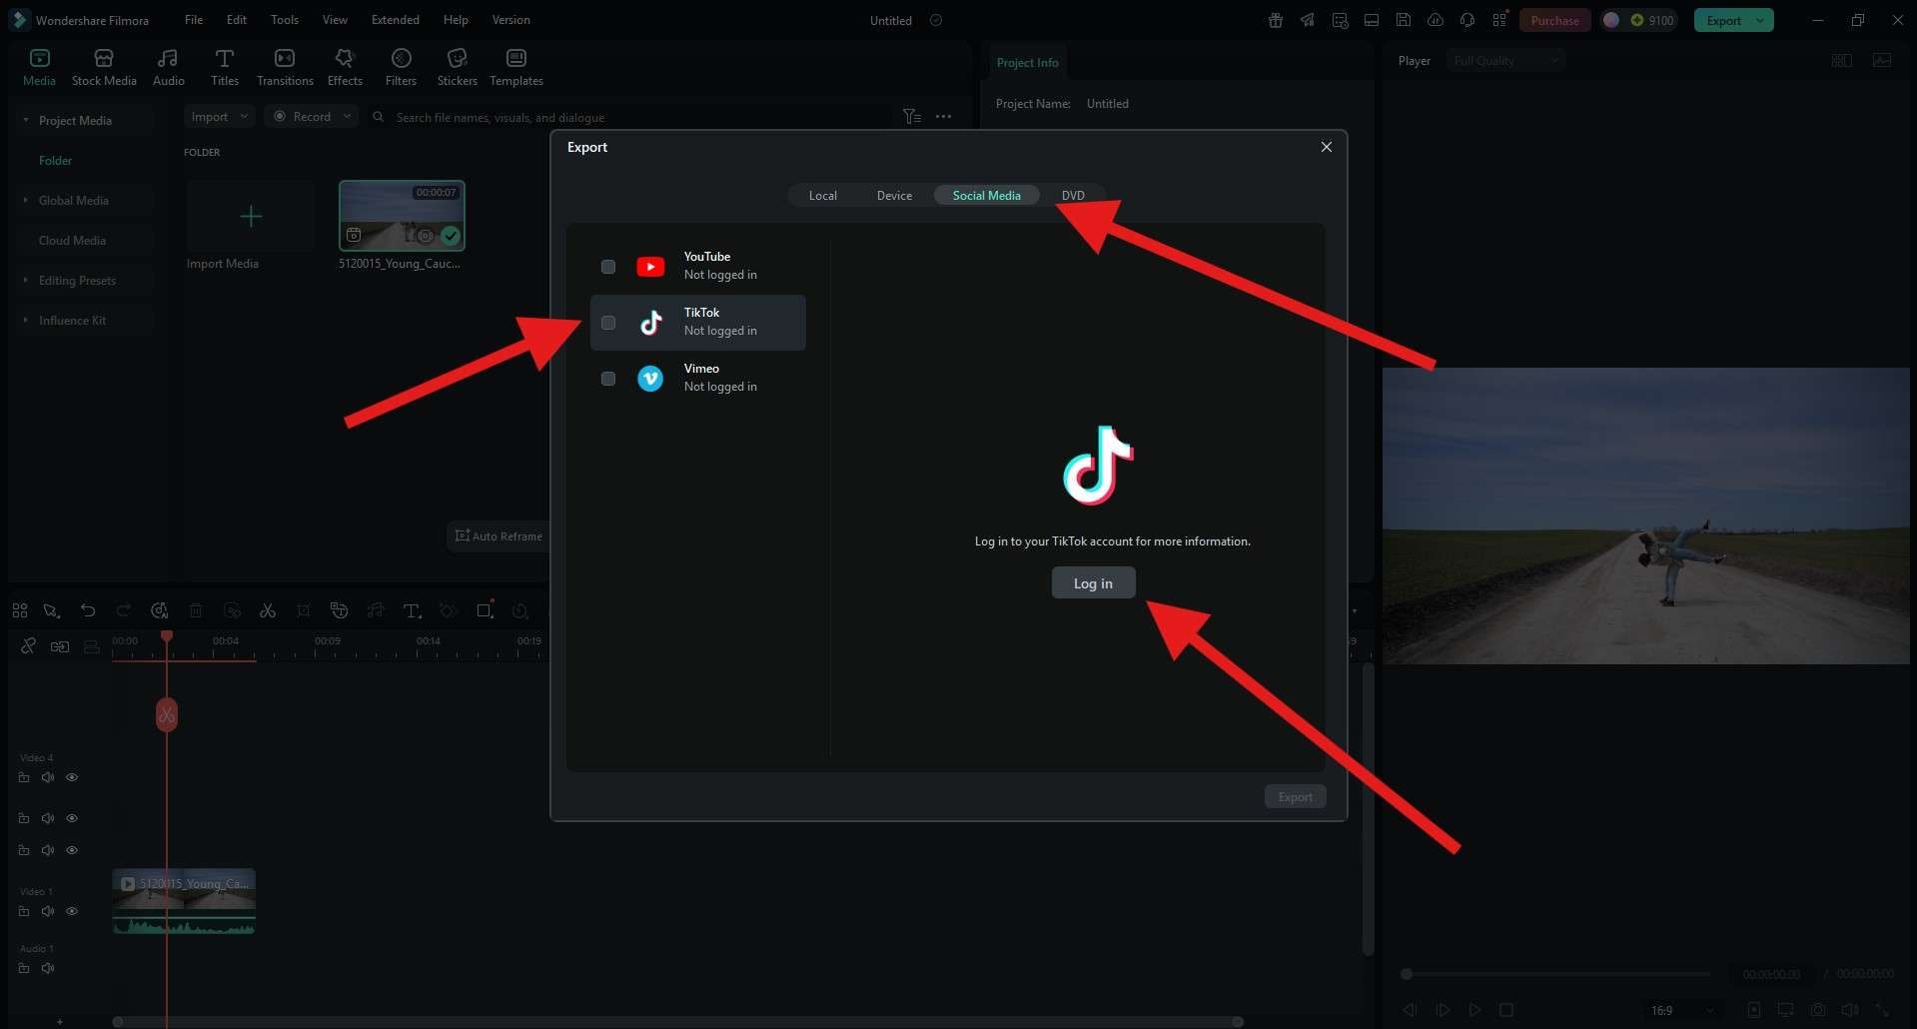This screenshot has height=1029, width=1917.
Task: Open the 16:9 aspect ratio dropdown
Action: [1680, 1010]
